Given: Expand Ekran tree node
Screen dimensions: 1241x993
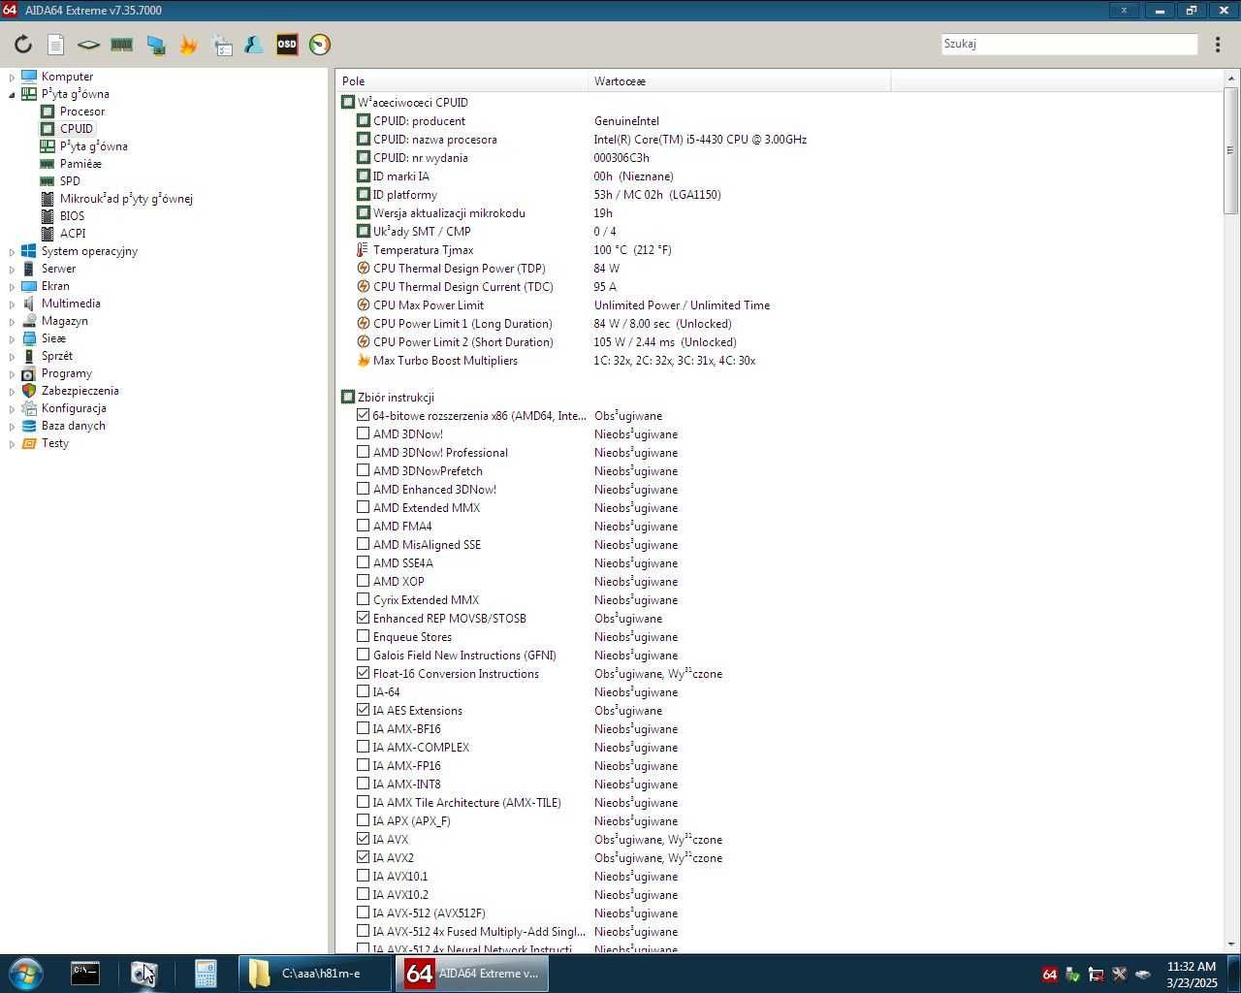Looking at the screenshot, I should (x=12, y=286).
